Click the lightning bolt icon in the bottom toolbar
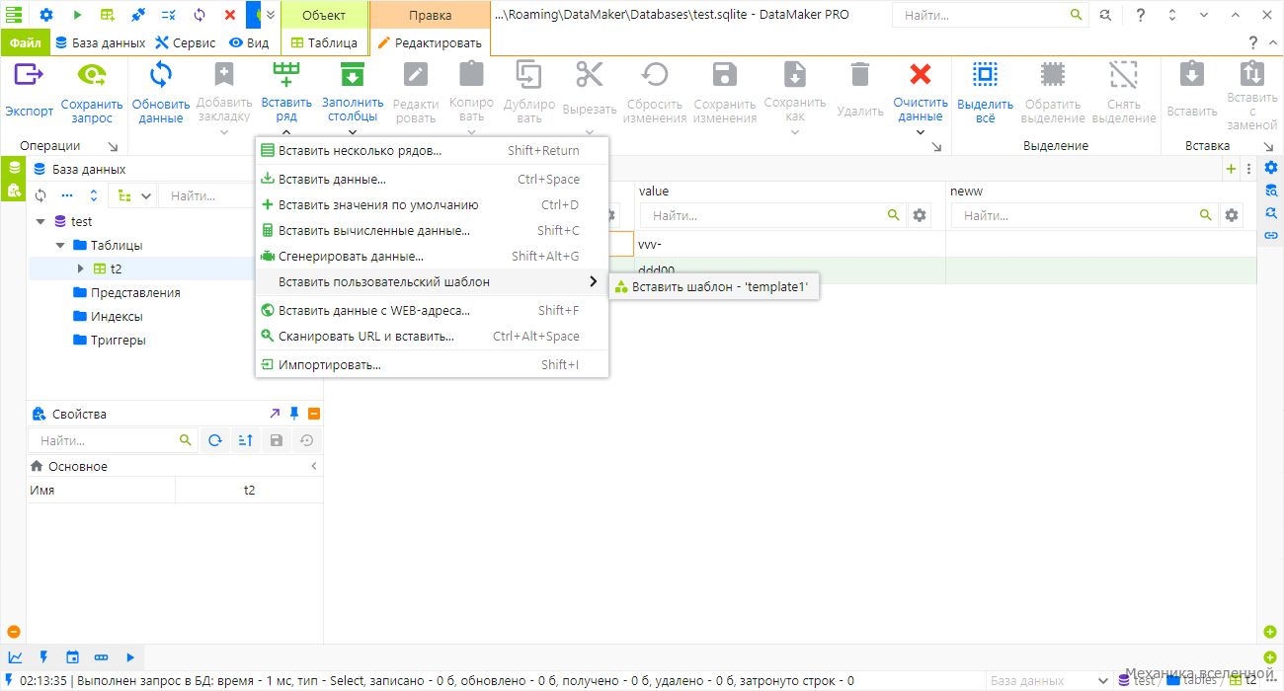The height and width of the screenshot is (691, 1284). (43, 656)
